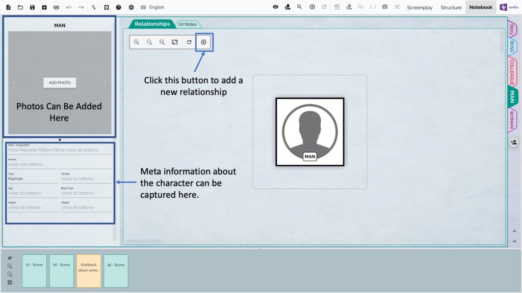This screenshot has height=293, width=522.
Task: Click the timeline add-scene plus square icon
Action: [x=10, y=282]
